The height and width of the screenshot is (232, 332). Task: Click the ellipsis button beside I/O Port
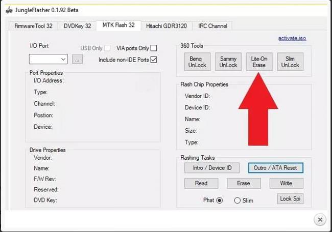click(x=77, y=59)
